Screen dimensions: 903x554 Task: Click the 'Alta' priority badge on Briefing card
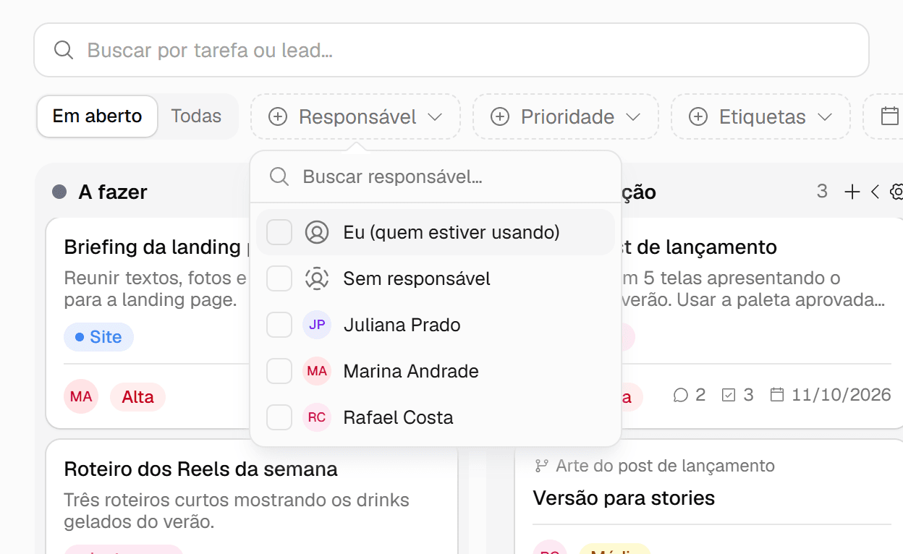[137, 397]
